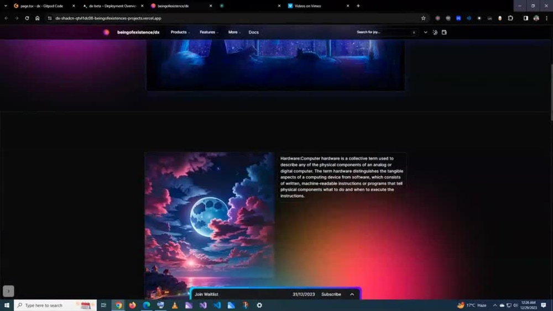The height and width of the screenshot is (311, 553).
Task: Open the wallet icon in navbar
Action: [x=444, y=32]
